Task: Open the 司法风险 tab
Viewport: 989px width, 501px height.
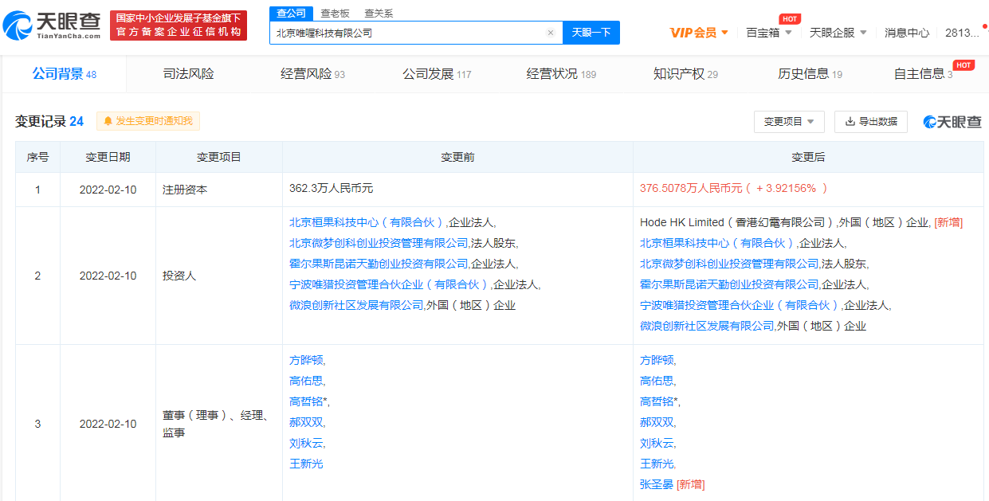Action: click(x=188, y=73)
